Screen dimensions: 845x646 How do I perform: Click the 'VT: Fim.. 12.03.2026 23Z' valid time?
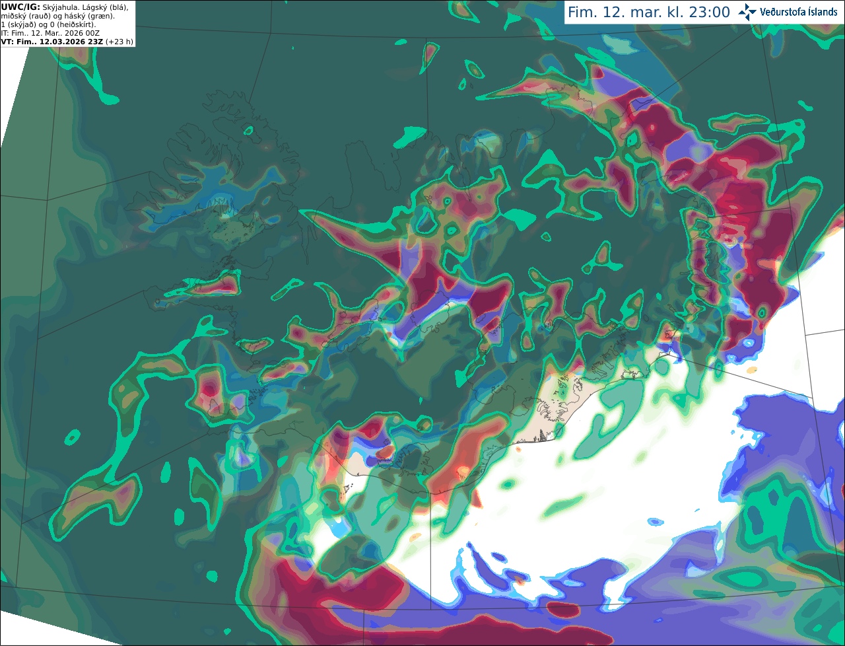pyautogui.click(x=52, y=42)
